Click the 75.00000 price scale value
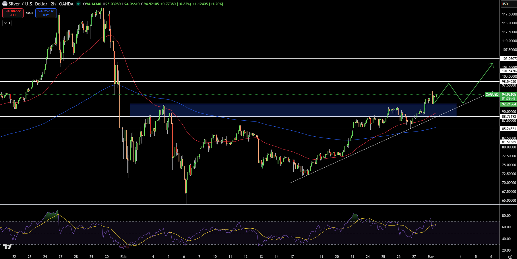The height and width of the screenshot is (259, 517). point(509,165)
